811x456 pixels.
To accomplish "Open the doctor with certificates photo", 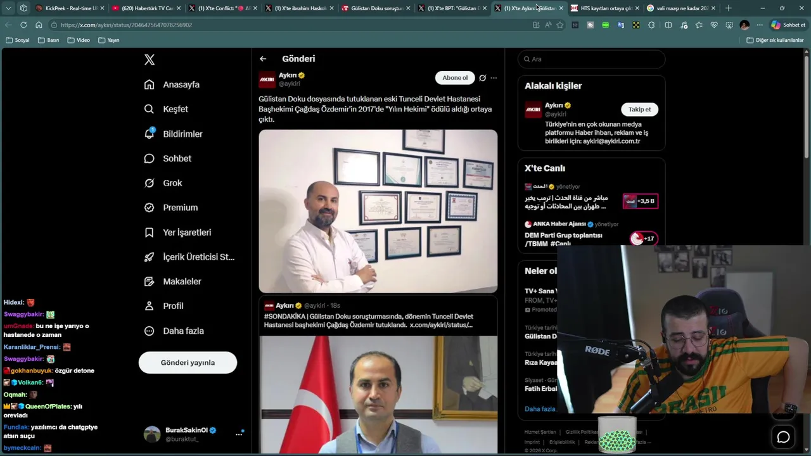I will 378,212.
